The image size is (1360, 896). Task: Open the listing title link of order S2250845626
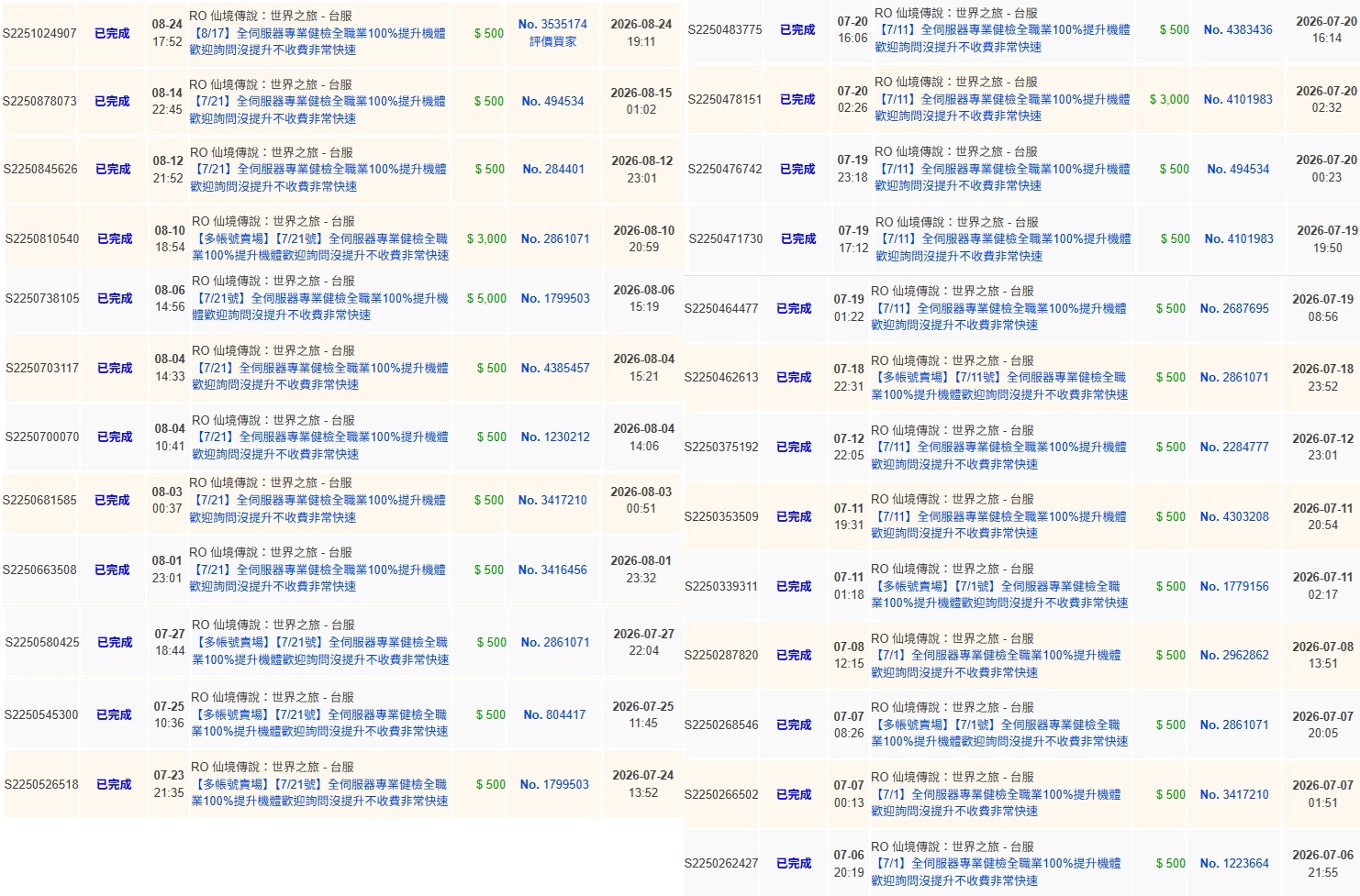pos(318,178)
